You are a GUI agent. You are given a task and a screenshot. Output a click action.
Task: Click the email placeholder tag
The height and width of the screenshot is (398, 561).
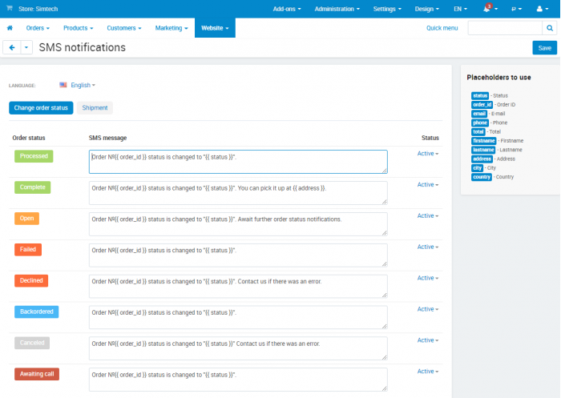point(479,114)
